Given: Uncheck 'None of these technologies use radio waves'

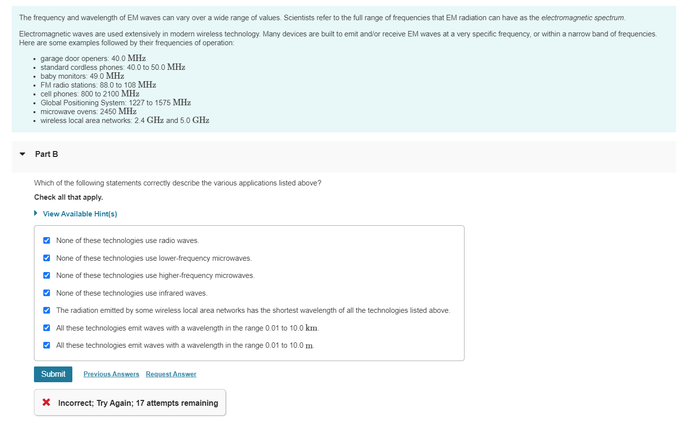Looking at the screenshot, I should pyautogui.click(x=47, y=241).
